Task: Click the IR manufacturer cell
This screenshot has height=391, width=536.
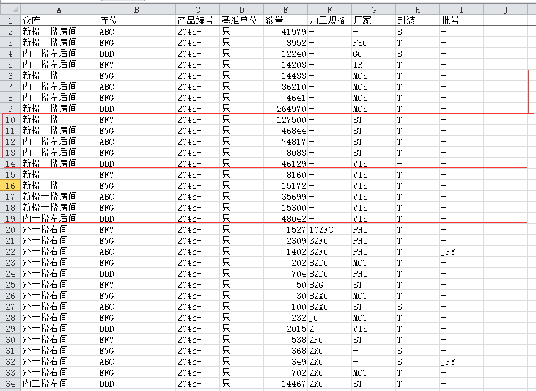Action: click(373, 64)
